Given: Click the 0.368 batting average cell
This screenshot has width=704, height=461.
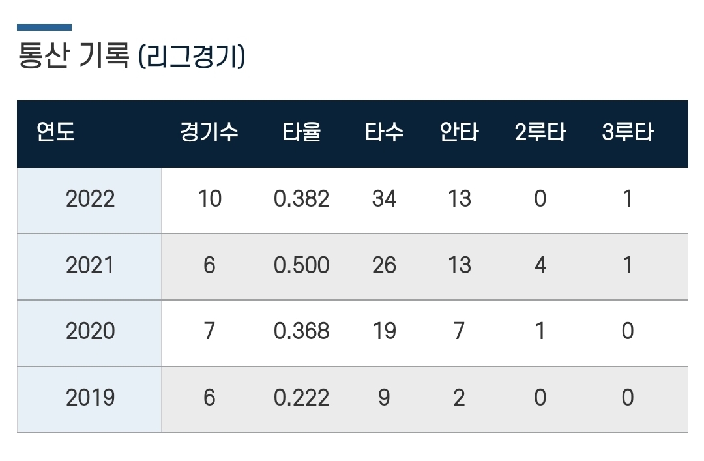Looking at the screenshot, I should pyautogui.click(x=302, y=331).
